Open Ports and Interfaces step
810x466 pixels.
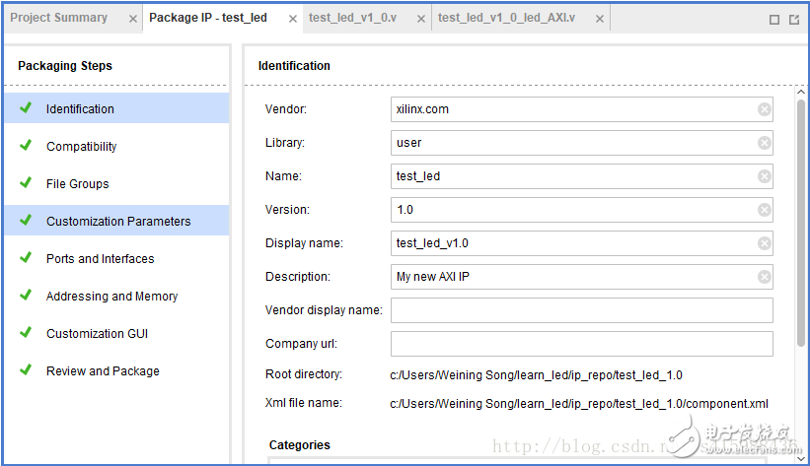pyautogui.click(x=100, y=259)
